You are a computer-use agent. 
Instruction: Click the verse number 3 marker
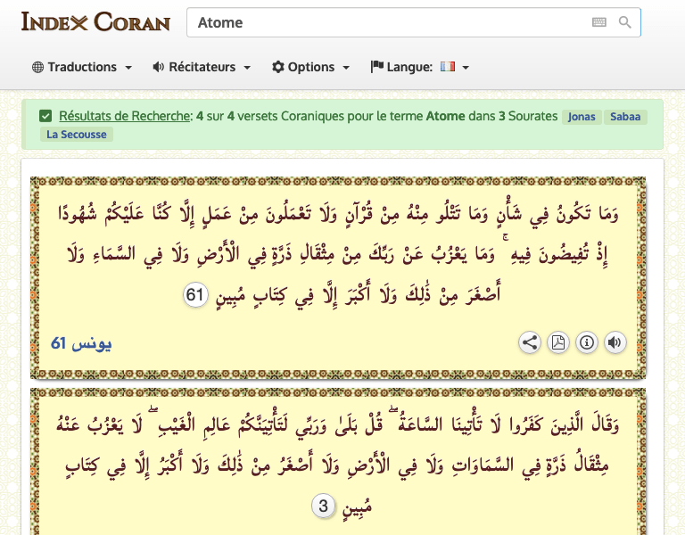point(324,506)
